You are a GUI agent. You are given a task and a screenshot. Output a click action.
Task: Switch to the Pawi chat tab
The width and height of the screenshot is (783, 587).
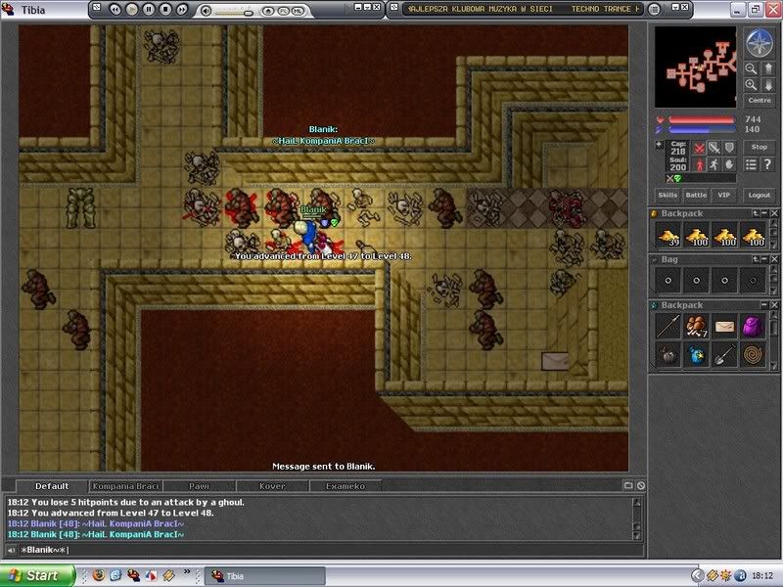(x=199, y=485)
